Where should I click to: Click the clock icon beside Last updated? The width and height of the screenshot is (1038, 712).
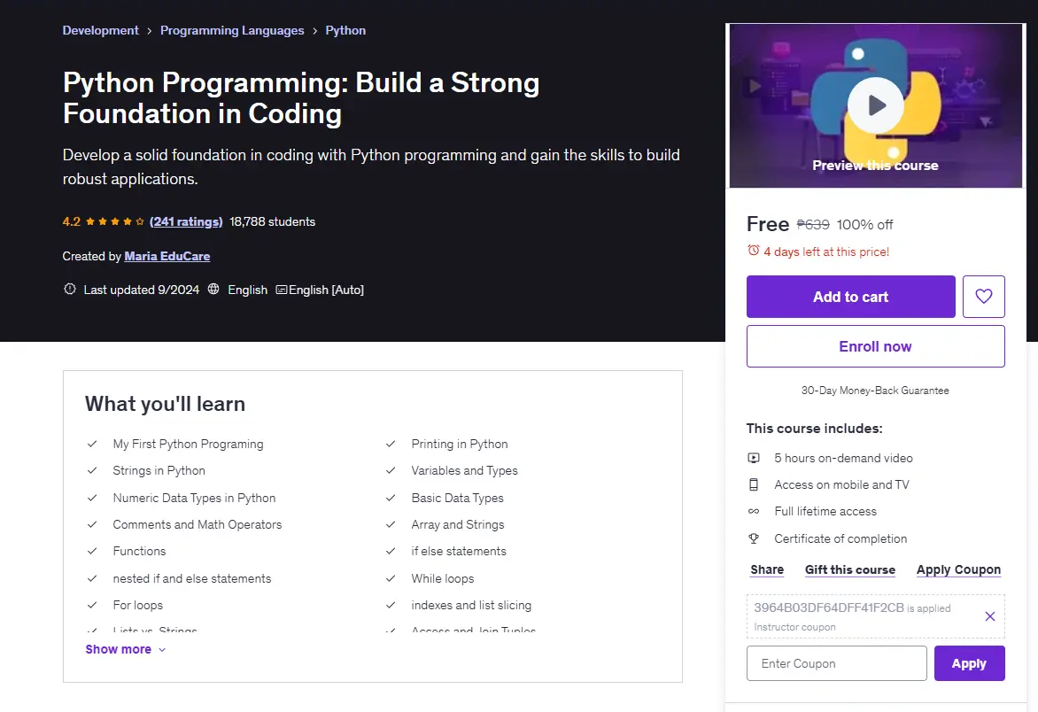[69, 290]
